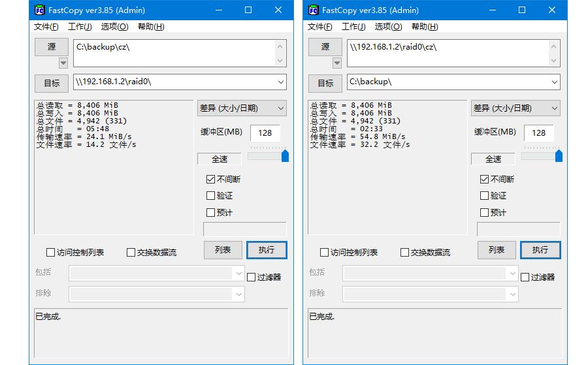The width and height of the screenshot is (588, 365).
Task: Maximize the left FastCopy window
Action: tap(248, 10)
